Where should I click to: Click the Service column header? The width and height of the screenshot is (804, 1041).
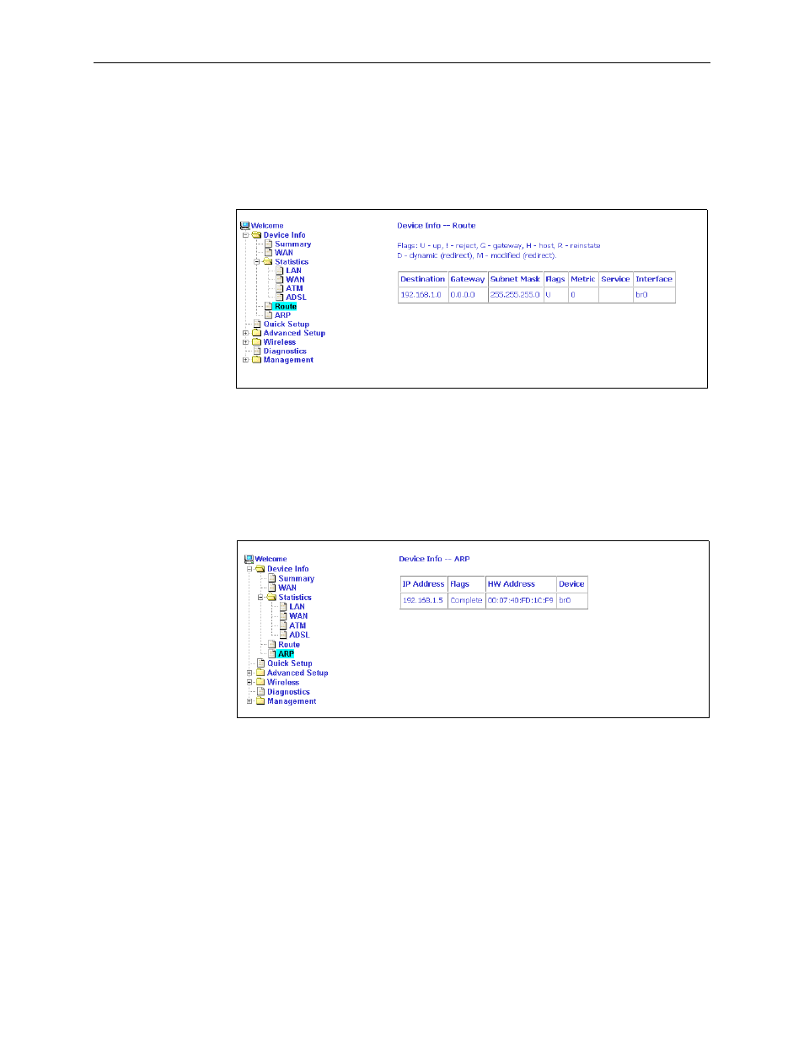(615, 279)
